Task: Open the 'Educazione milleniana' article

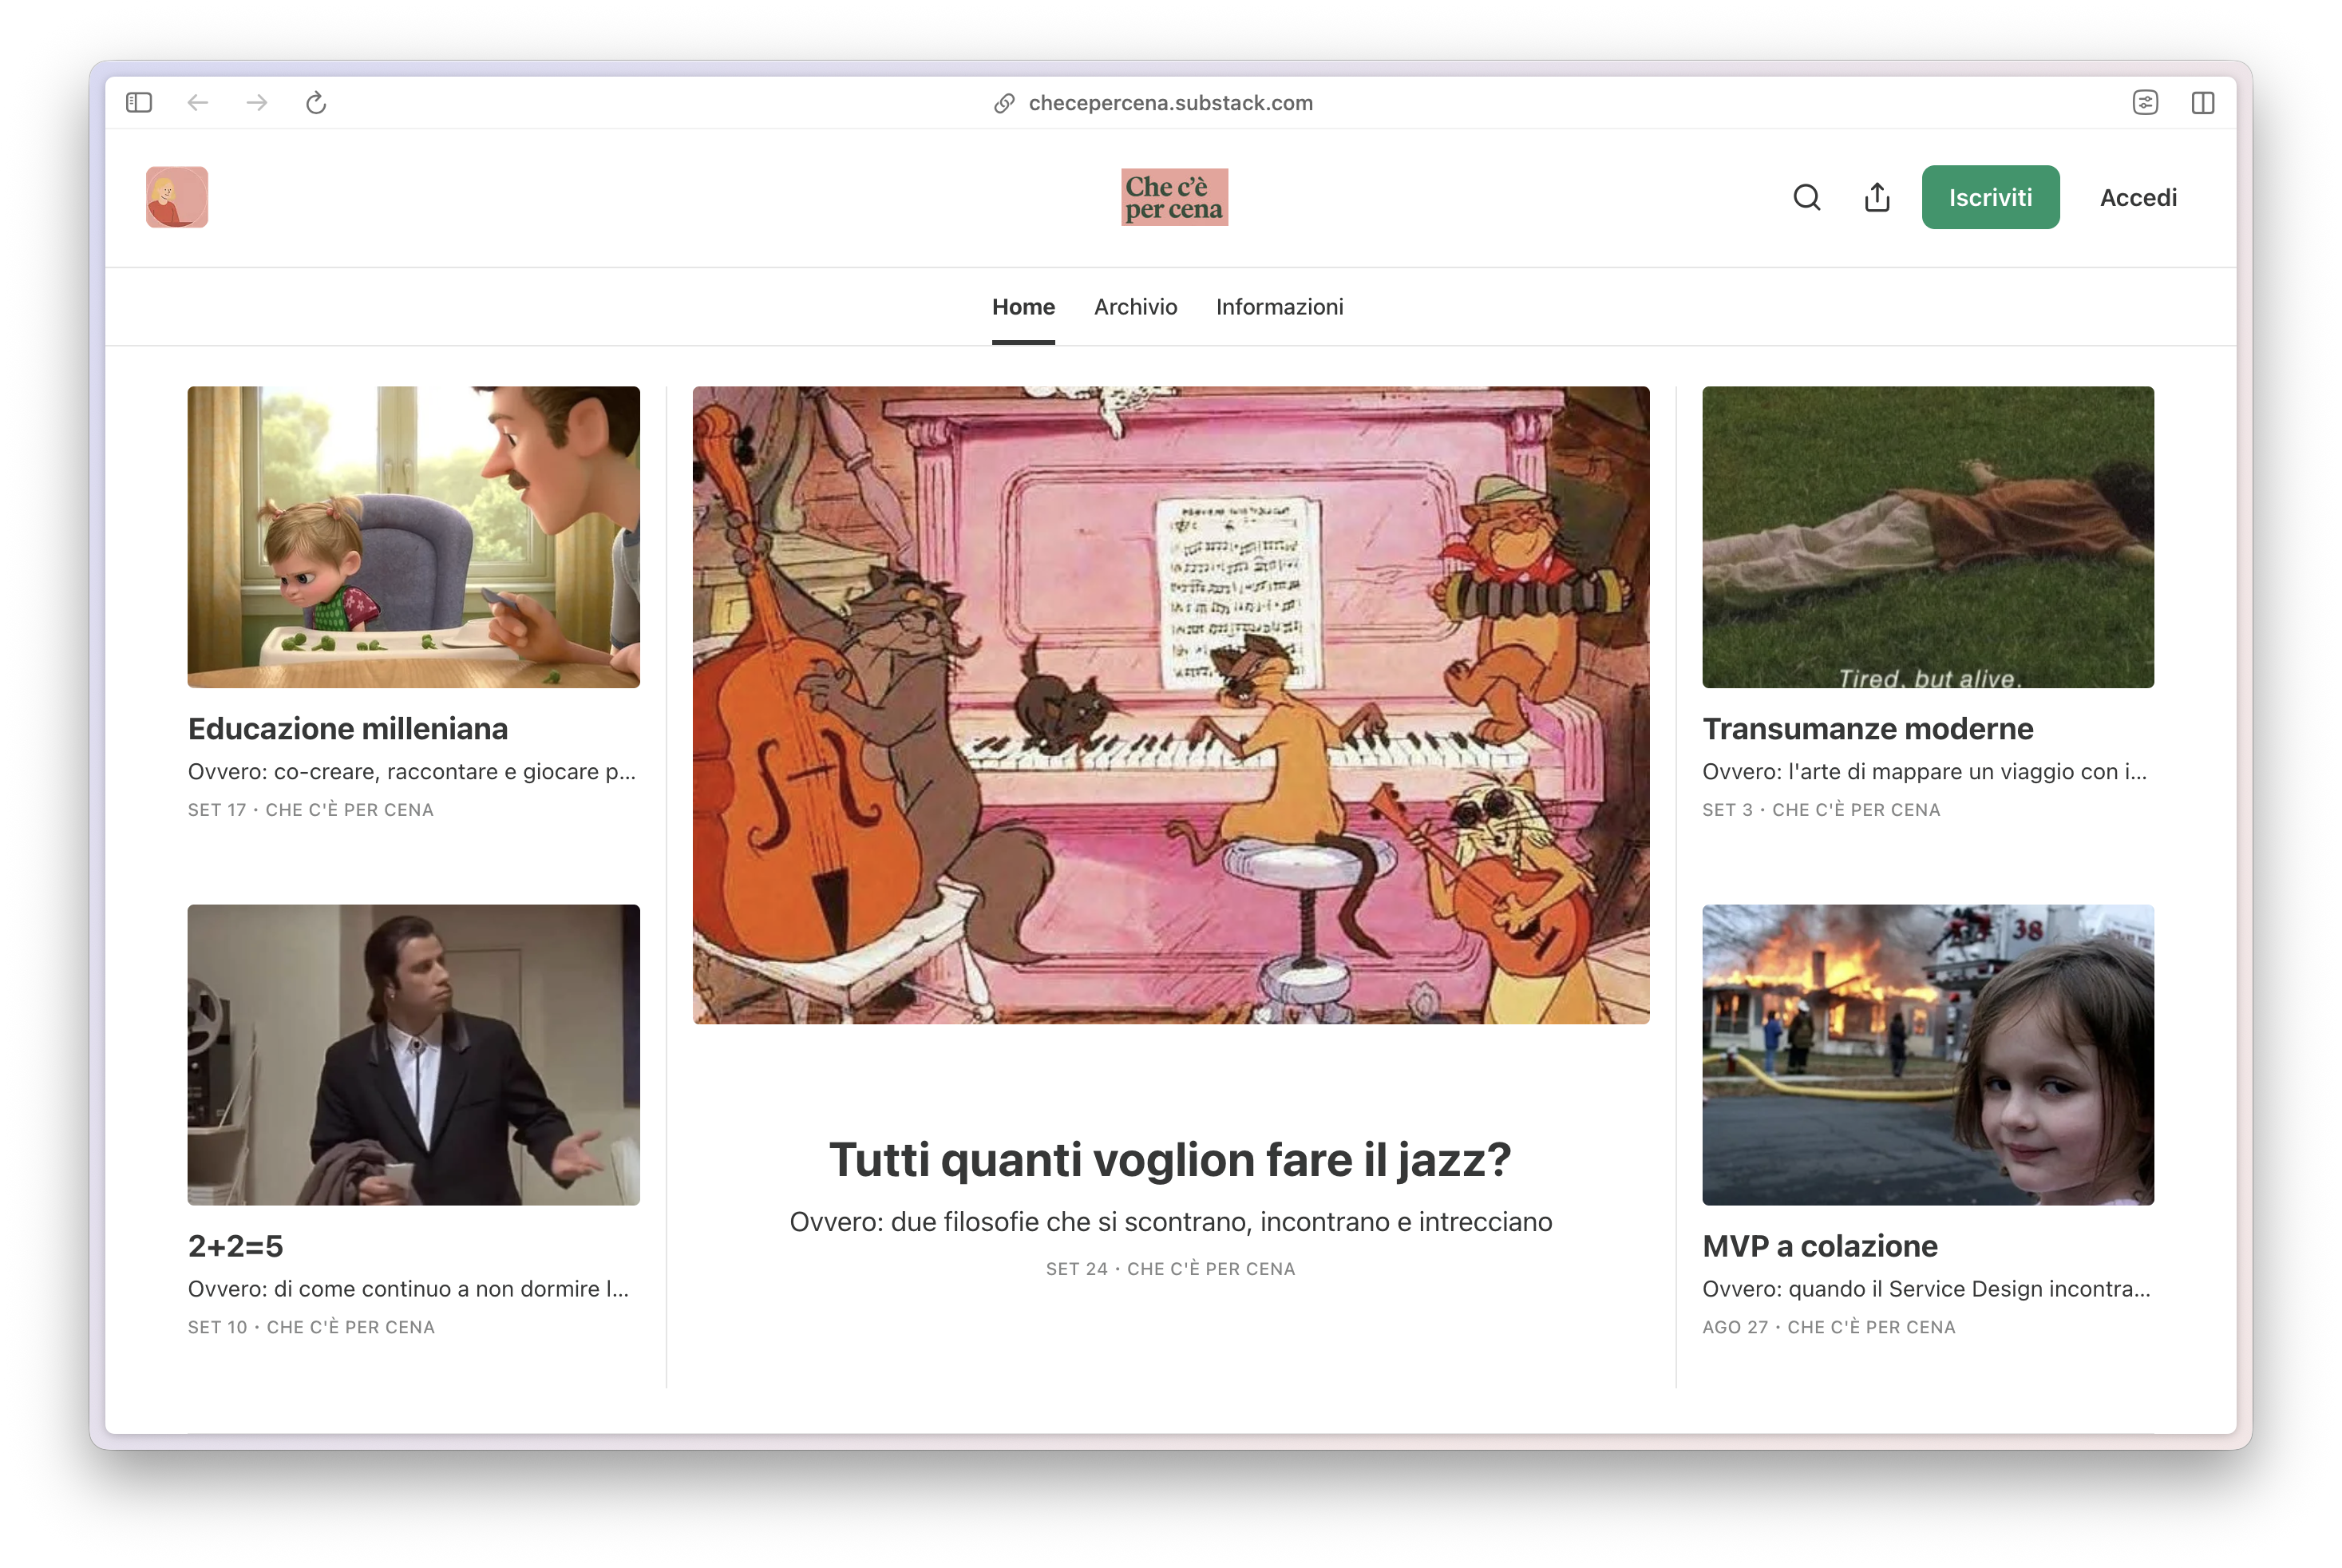Action: 348,729
